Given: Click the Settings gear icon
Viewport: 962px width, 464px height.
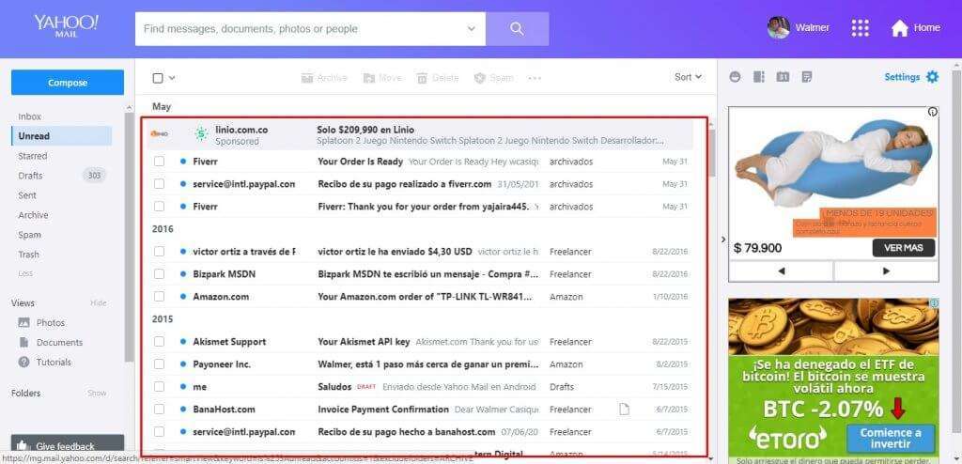Looking at the screenshot, I should (x=932, y=77).
